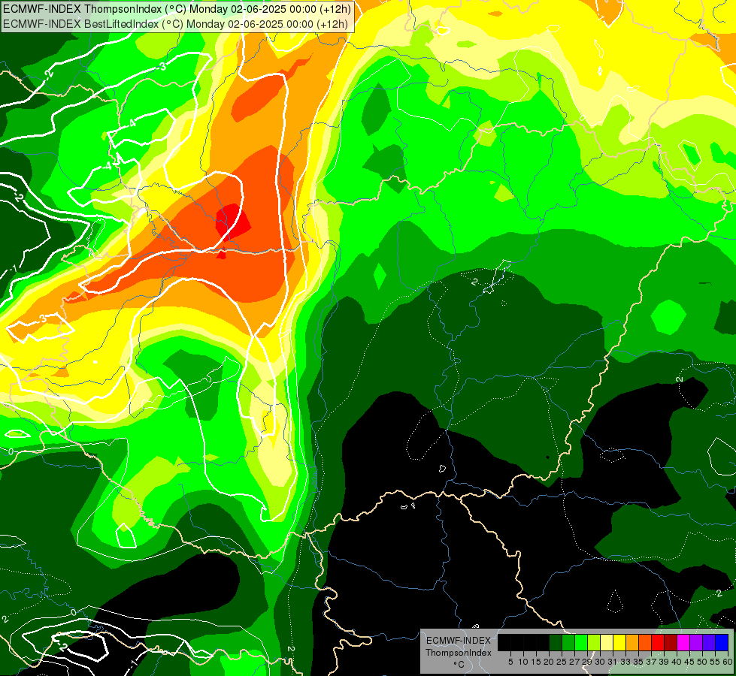Click the bright red Thompson index maximum on map

(233, 223)
